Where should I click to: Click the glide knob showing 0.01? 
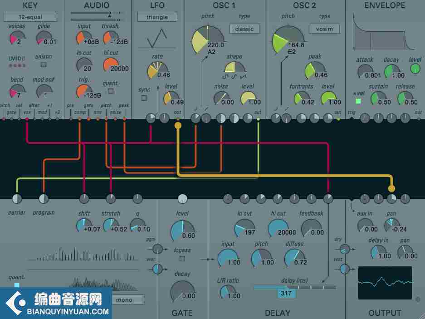[44, 38]
